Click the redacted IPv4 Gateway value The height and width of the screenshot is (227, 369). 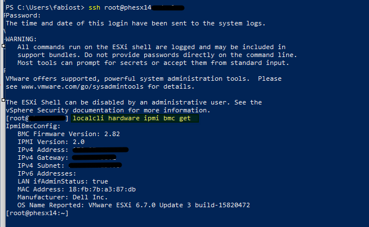tap(94, 158)
